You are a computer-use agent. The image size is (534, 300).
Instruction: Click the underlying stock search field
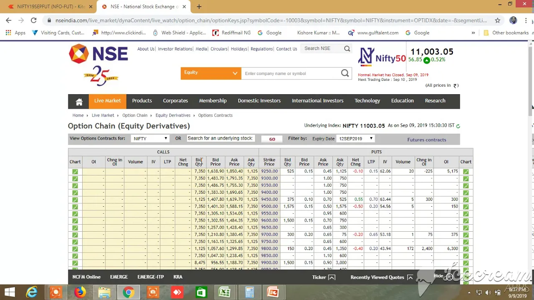(x=220, y=138)
